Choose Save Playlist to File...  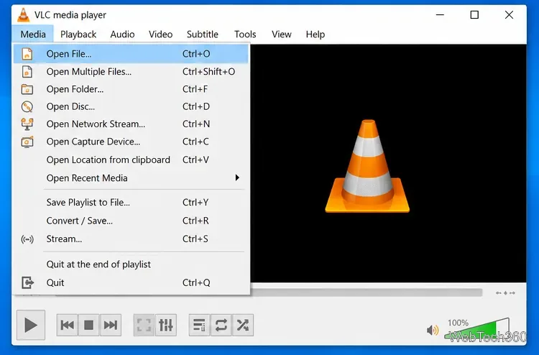click(131, 203)
